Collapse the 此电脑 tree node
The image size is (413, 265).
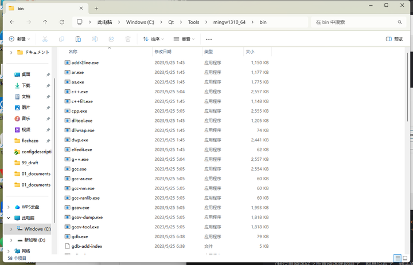point(9,218)
